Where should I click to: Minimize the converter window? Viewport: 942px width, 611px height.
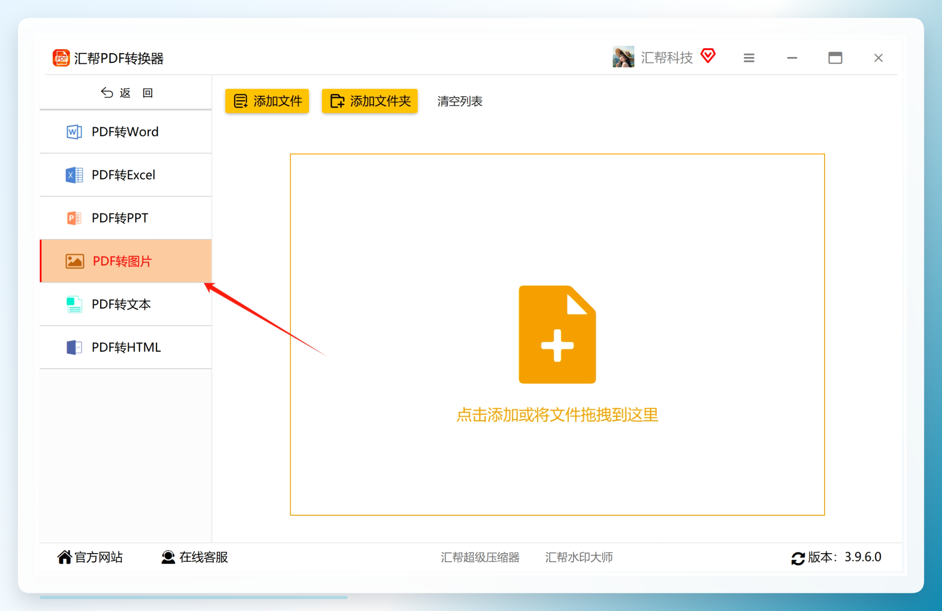coord(792,58)
